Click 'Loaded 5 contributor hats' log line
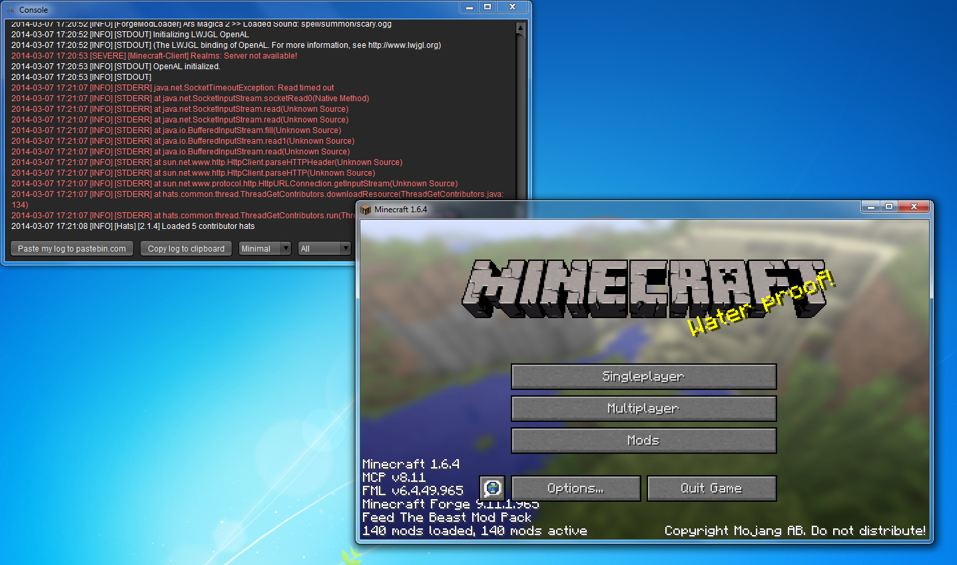The height and width of the screenshot is (565, 957). (x=133, y=226)
